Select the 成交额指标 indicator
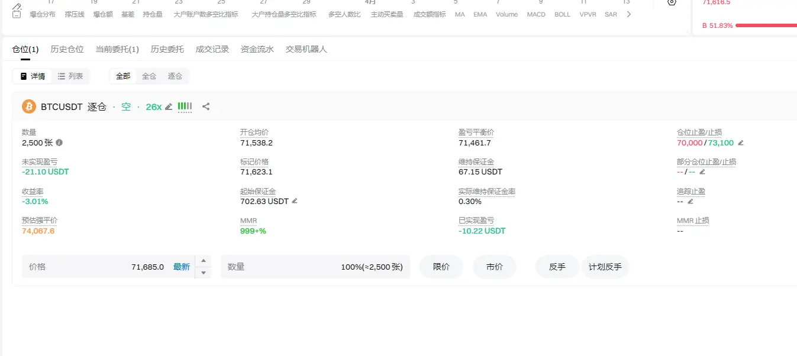The image size is (797, 356). click(430, 14)
